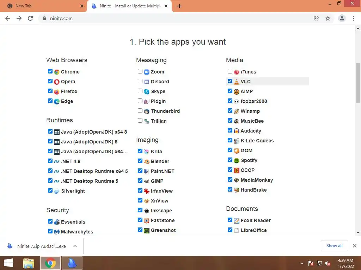Open the Chrome profile avatar
The width and height of the screenshot is (361, 270).
342,18
